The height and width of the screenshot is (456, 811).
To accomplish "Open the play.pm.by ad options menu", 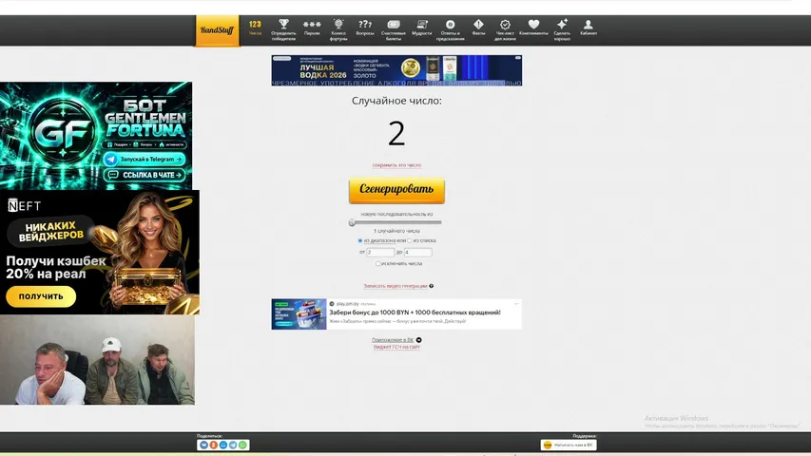I will (516, 303).
